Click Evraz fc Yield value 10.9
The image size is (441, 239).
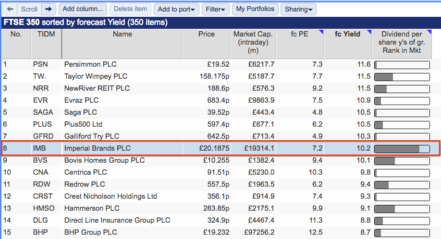[364, 100]
